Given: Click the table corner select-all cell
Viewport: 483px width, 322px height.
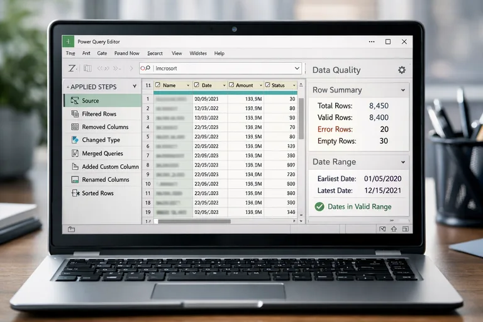Looking at the screenshot, I should [148, 86].
